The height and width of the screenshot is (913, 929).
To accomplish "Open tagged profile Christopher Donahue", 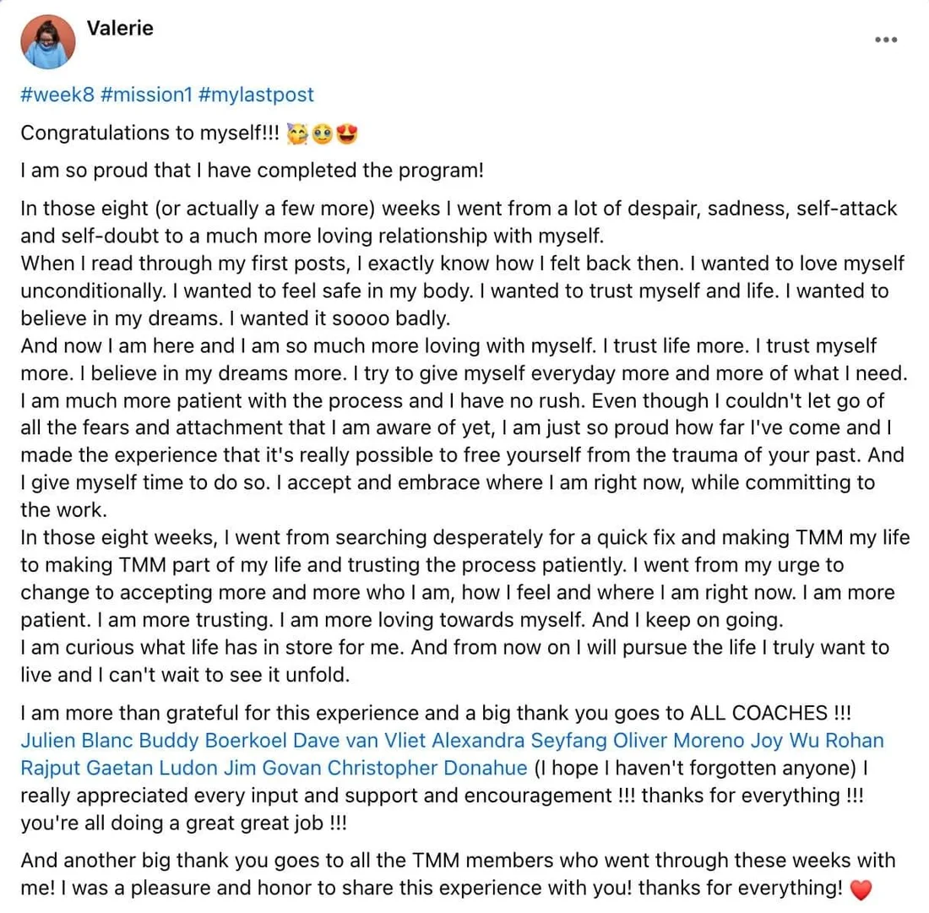I will [x=427, y=768].
